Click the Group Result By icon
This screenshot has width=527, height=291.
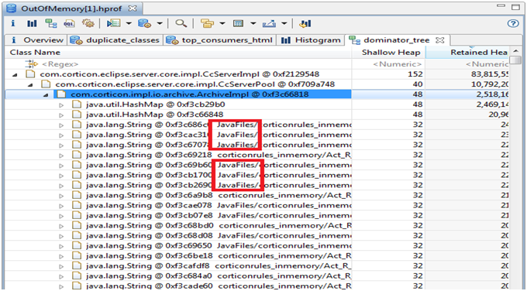click(x=207, y=23)
